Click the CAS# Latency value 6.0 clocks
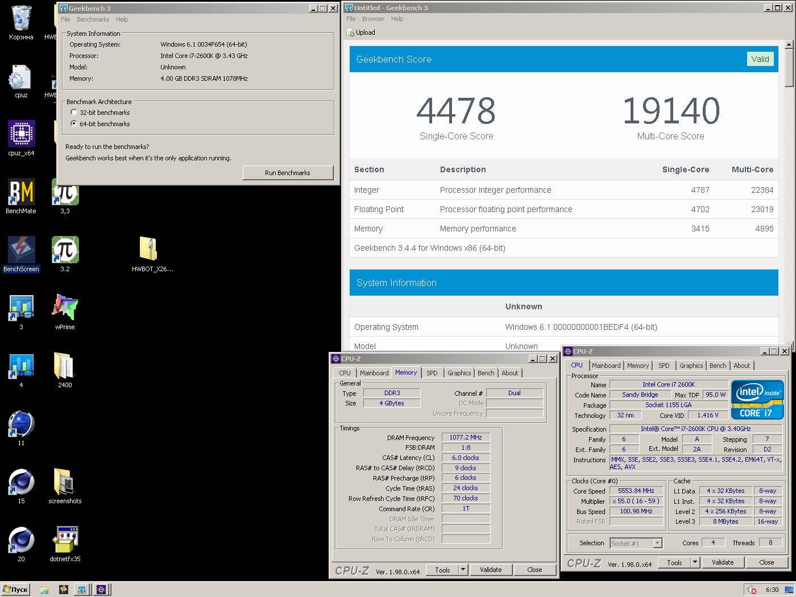796x597 pixels. pyautogui.click(x=466, y=458)
